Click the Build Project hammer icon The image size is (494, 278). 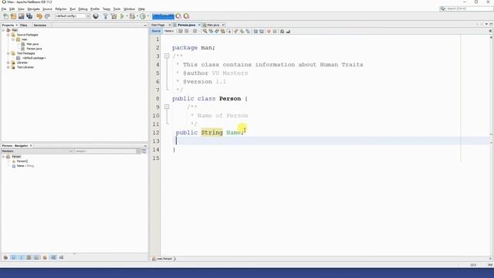(x=106, y=16)
